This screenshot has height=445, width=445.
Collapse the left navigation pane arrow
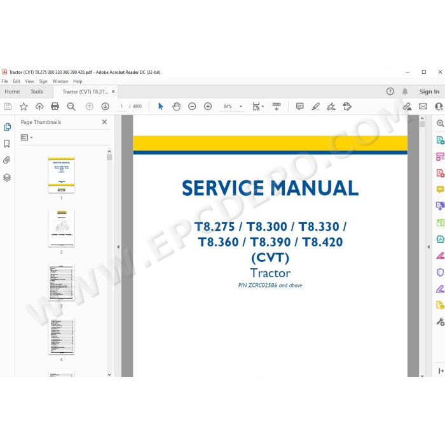pos(118,247)
